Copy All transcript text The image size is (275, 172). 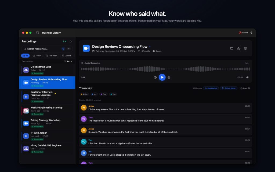point(245,88)
